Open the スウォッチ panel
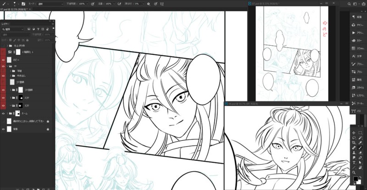 point(357,48)
